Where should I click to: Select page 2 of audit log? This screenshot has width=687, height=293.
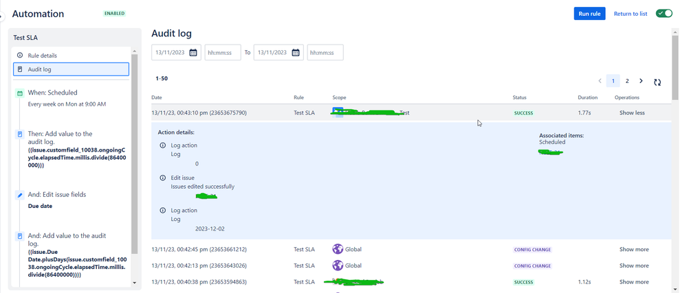coord(627,81)
